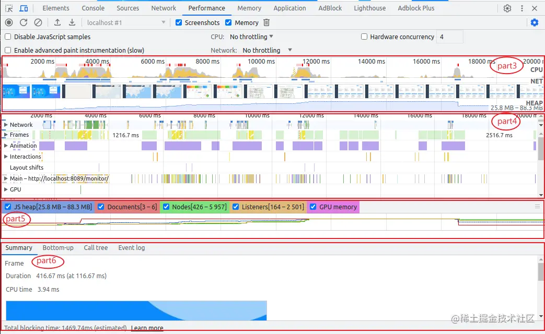Open the localhost #1 profile dropdown
545x334 pixels.
click(x=126, y=22)
